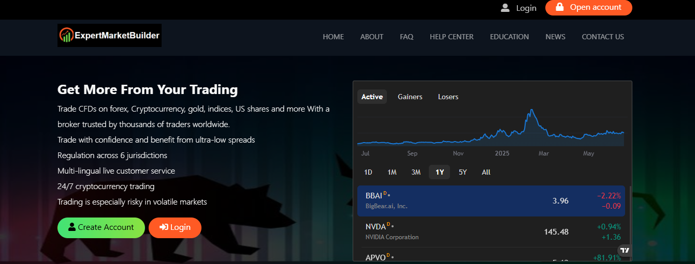Select the BBAI BigBear.ai row
The height and width of the screenshot is (264, 695).
coord(491,201)
